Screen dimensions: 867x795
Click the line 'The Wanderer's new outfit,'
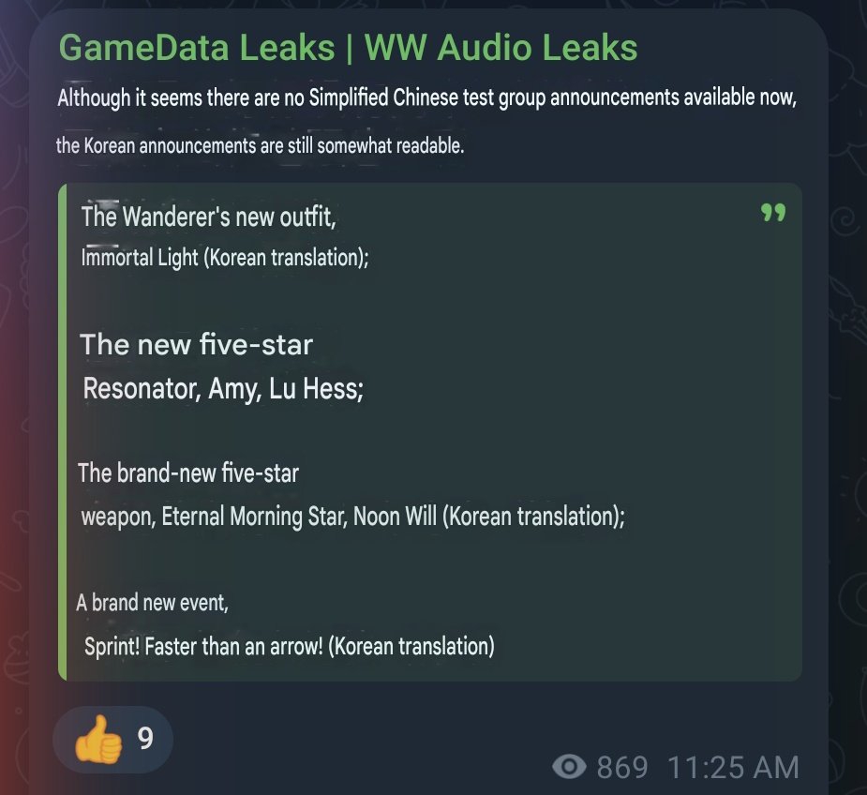[x=208, y=216]
